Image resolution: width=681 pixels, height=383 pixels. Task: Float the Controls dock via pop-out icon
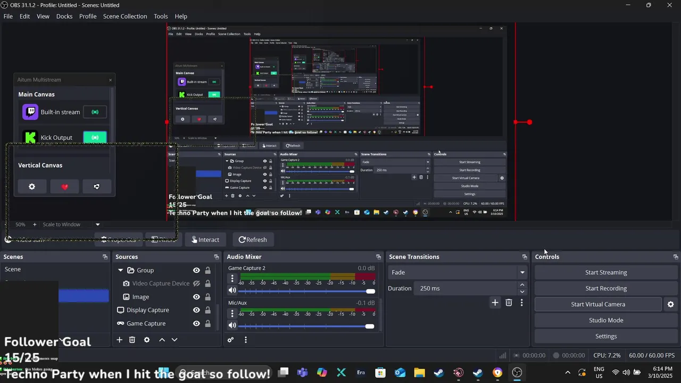tap(676, 257)
